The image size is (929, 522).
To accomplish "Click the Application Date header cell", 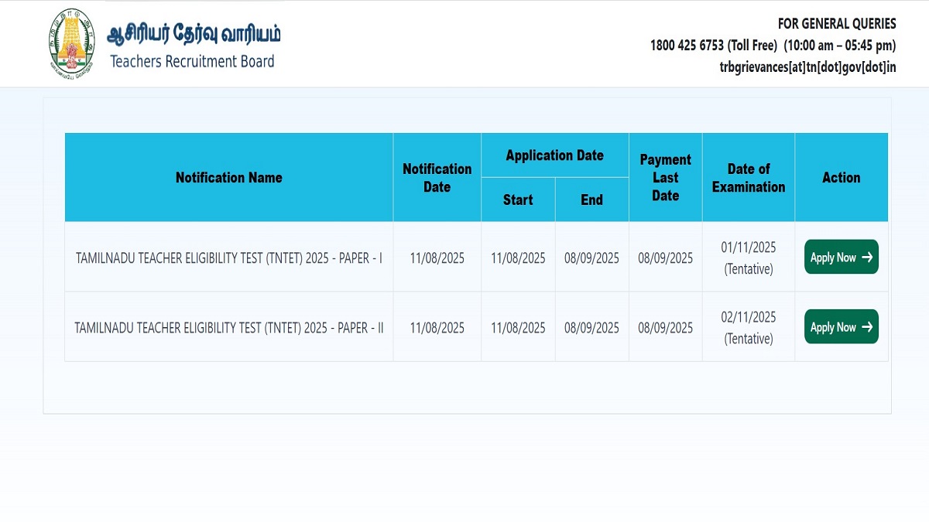I will click(554, 155).
